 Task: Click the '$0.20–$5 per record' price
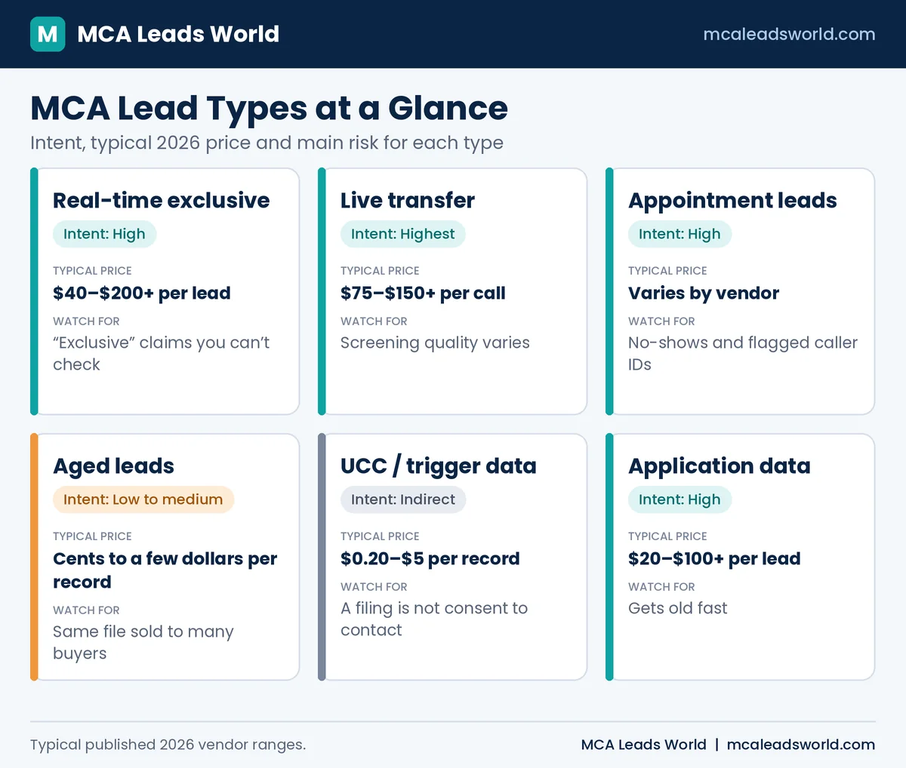(430, 558)
